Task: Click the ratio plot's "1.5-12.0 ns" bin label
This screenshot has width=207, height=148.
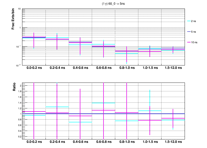Action: pos(173,142)
